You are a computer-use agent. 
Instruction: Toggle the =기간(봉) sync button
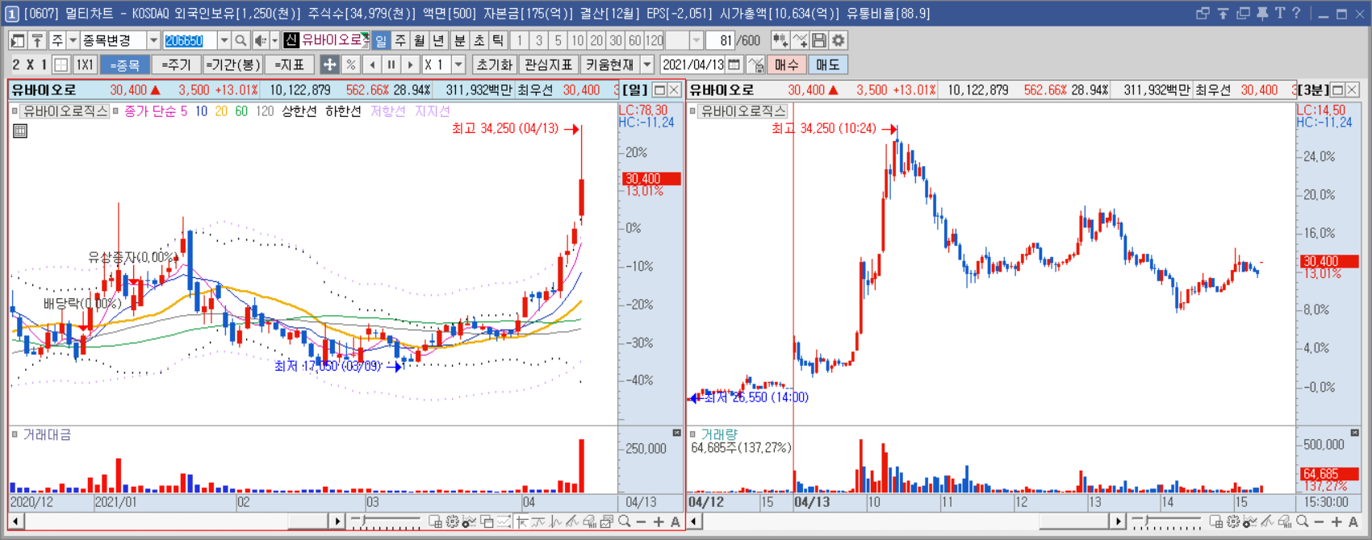pyautogui.click(x=232, y=64)
